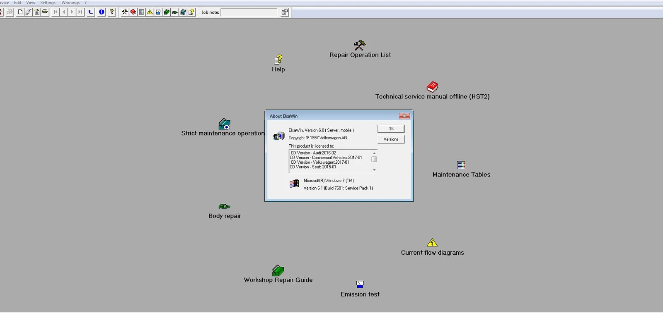Click the license list scroll-down arrow

coord(374,170)
